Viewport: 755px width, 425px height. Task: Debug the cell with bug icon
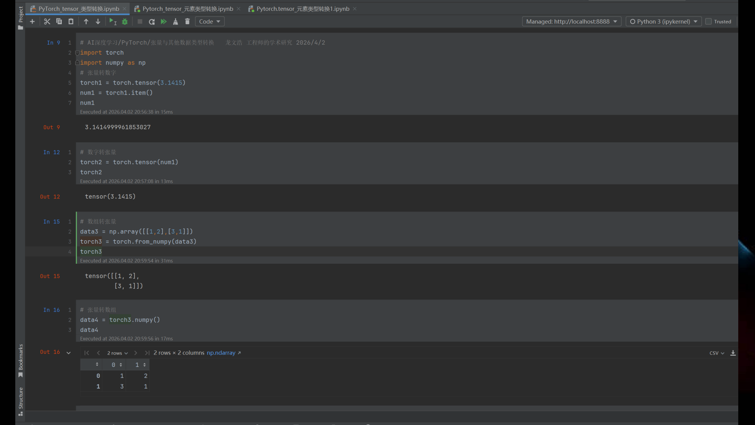[x=125, y=22]
